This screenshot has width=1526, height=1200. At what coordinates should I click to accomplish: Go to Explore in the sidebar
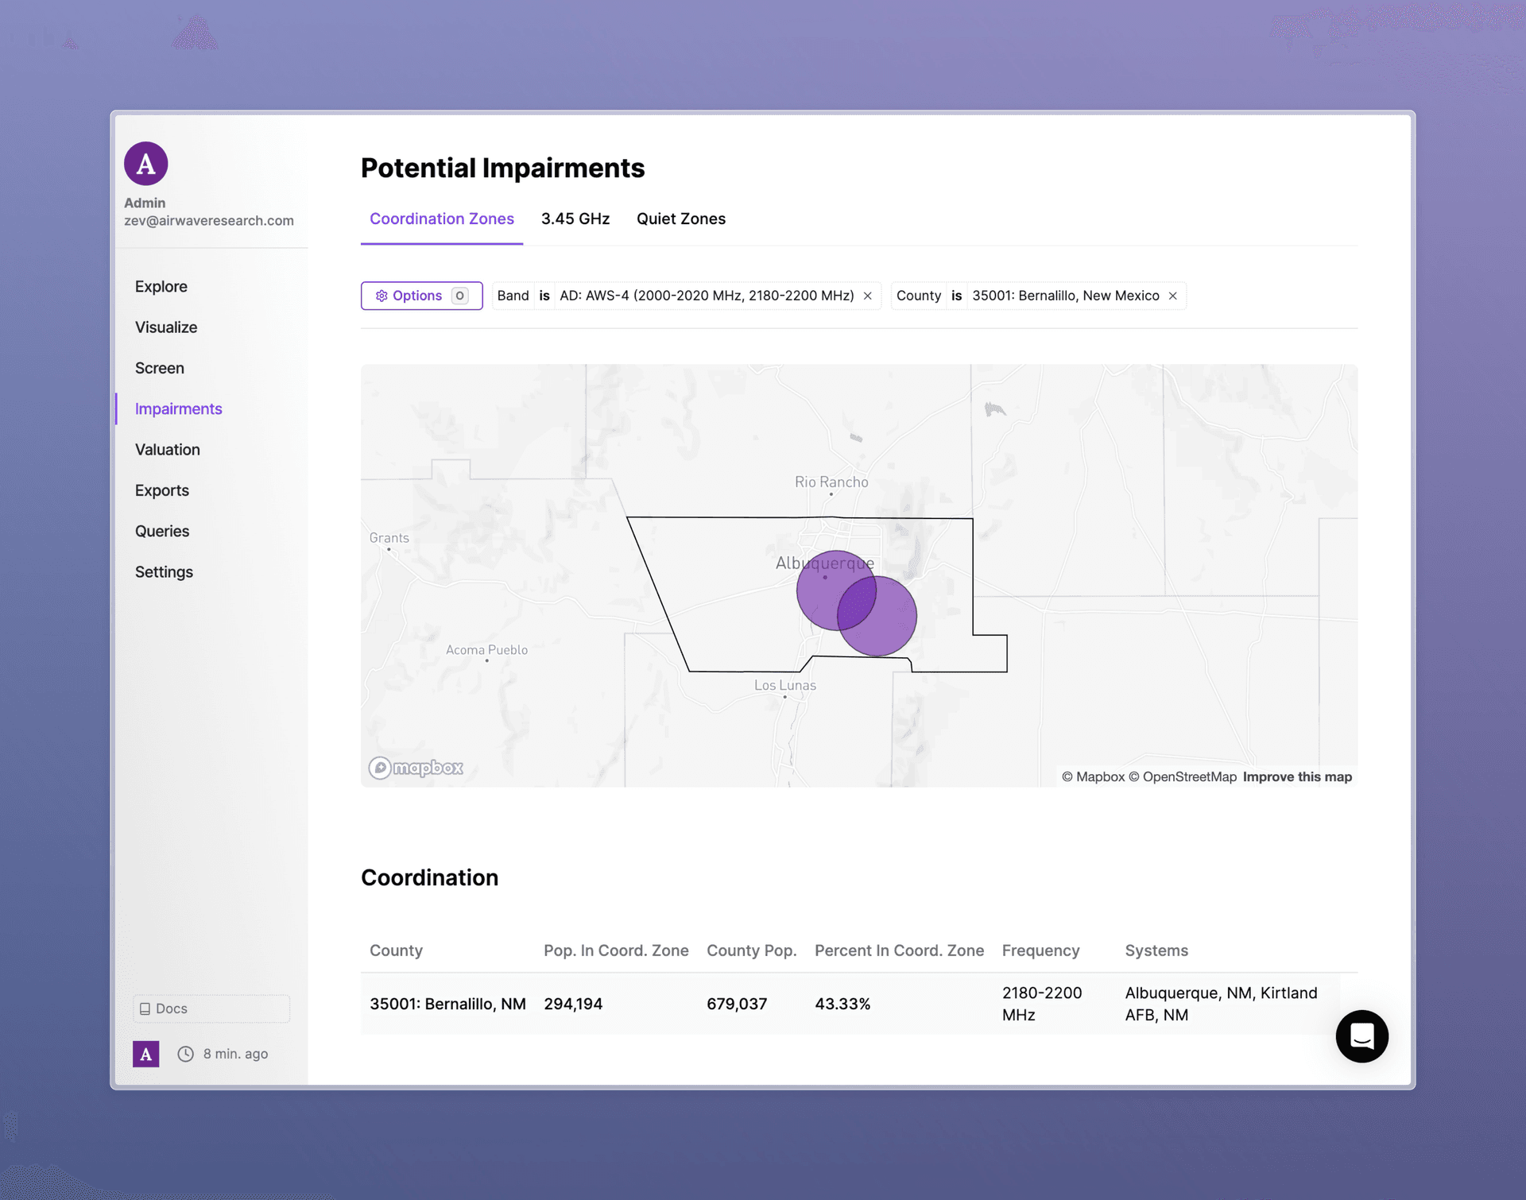pos(161,286)
